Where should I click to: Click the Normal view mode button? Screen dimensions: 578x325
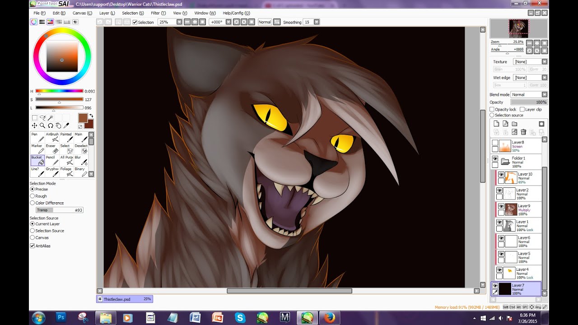coord(265,22)
